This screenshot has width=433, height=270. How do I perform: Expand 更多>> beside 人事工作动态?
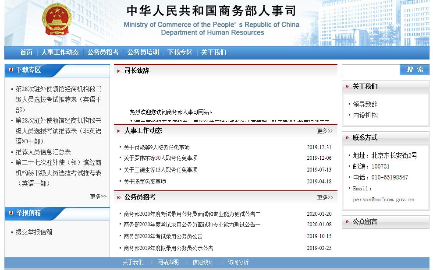click(324, 130)
